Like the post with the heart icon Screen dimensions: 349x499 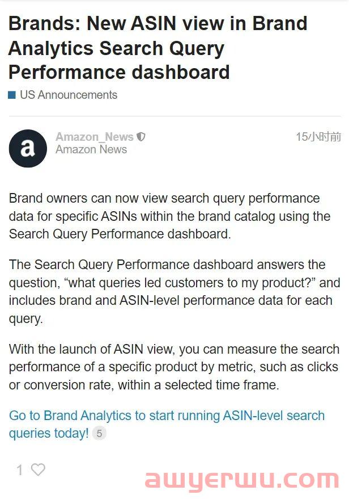38,469
